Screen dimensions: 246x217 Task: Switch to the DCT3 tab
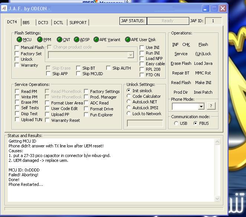click(x=43, y=23)
